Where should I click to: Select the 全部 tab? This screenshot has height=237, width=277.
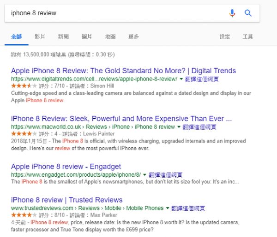coord(17,37)
